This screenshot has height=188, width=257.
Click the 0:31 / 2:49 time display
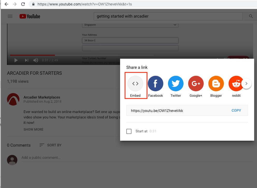click(50, 60)
